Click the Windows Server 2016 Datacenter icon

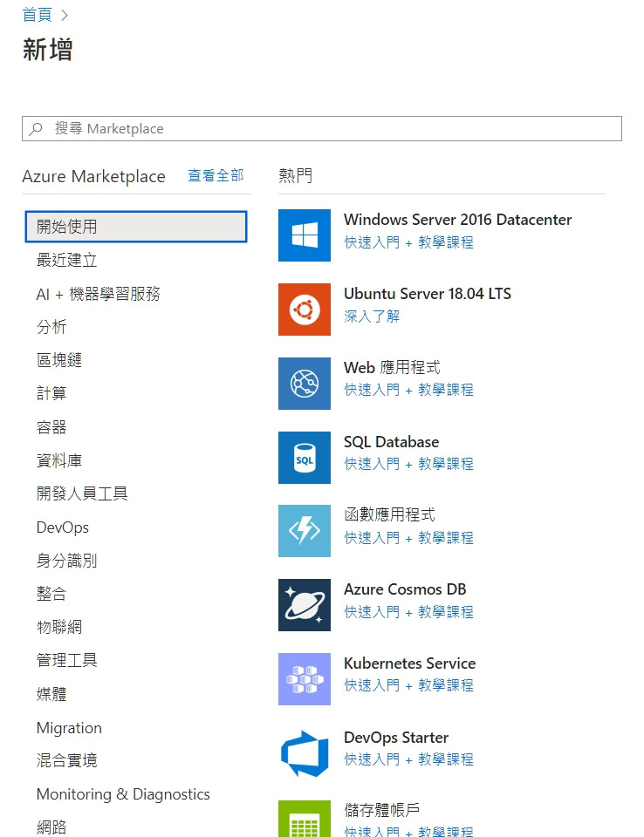304,235
